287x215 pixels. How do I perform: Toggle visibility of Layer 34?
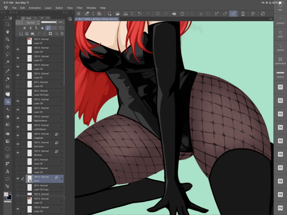click(x=18, y=50)
